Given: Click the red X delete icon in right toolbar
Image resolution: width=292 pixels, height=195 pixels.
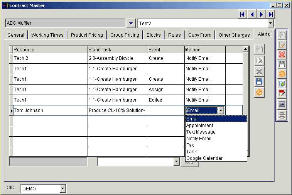Looking at the screenshot, I should [282, 54].
